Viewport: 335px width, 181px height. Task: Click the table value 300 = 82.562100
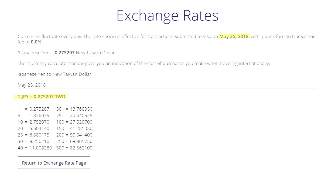click(x=74, y=148)
